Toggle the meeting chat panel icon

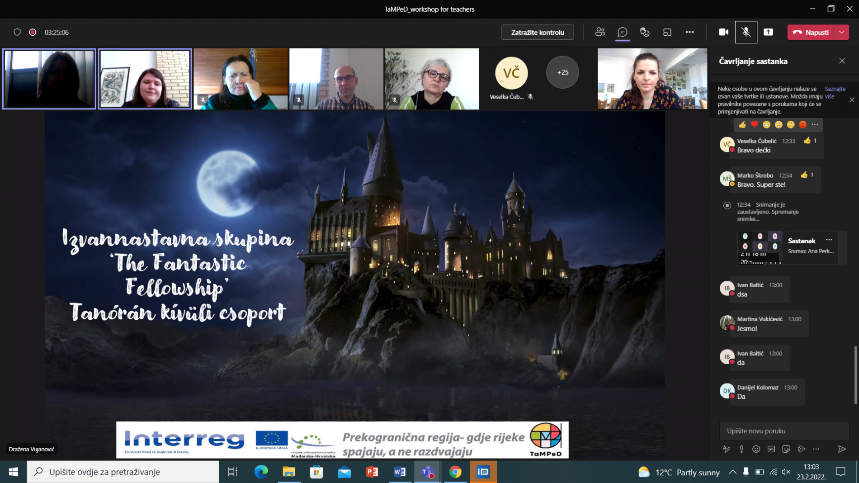coord(623,32)
